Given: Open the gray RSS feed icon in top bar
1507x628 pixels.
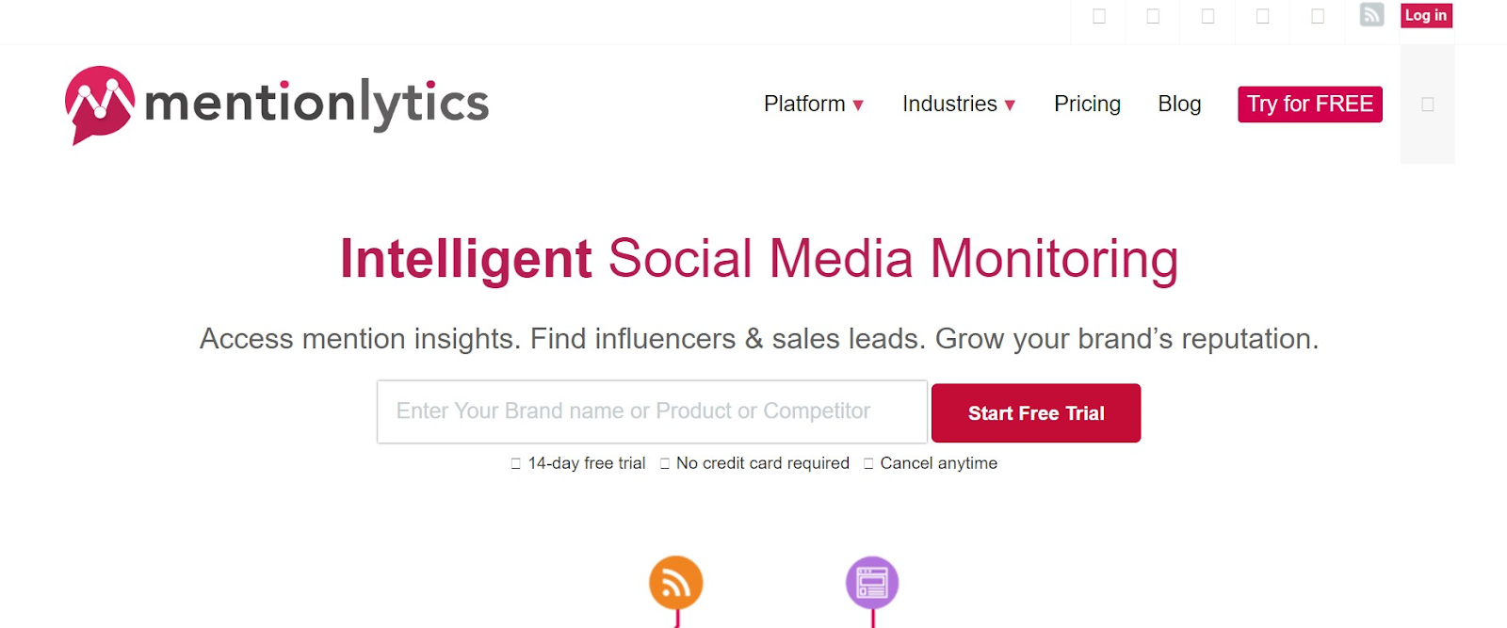Looking at the screenshot, I should click(x=1371, y=15).
